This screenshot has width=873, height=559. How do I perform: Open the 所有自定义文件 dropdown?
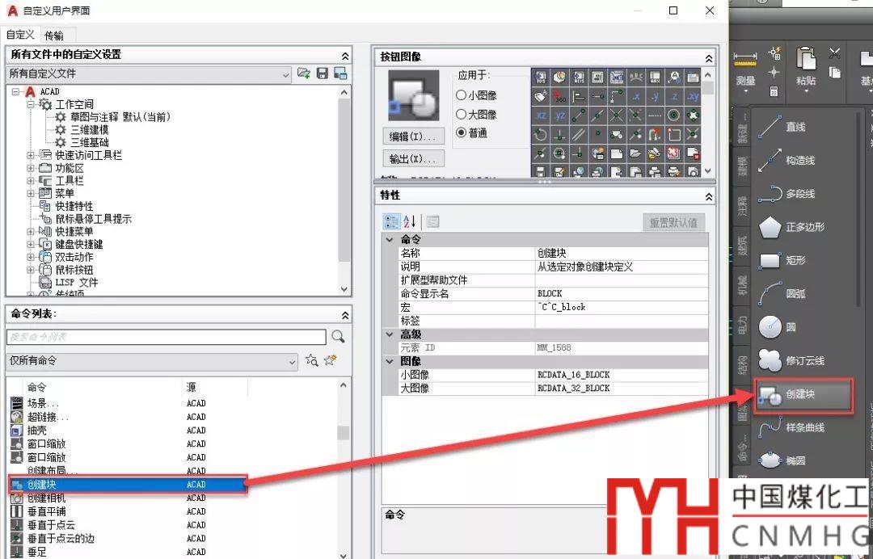coord(150,74)
